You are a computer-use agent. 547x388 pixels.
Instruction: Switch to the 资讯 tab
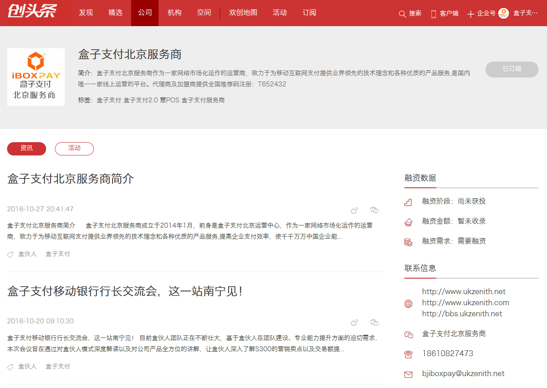tap(27, 149)
